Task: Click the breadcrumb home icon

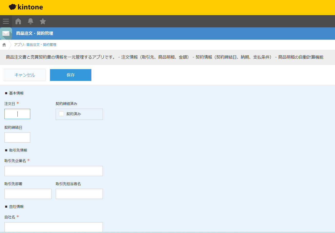Action: click(x=4, y=45)
